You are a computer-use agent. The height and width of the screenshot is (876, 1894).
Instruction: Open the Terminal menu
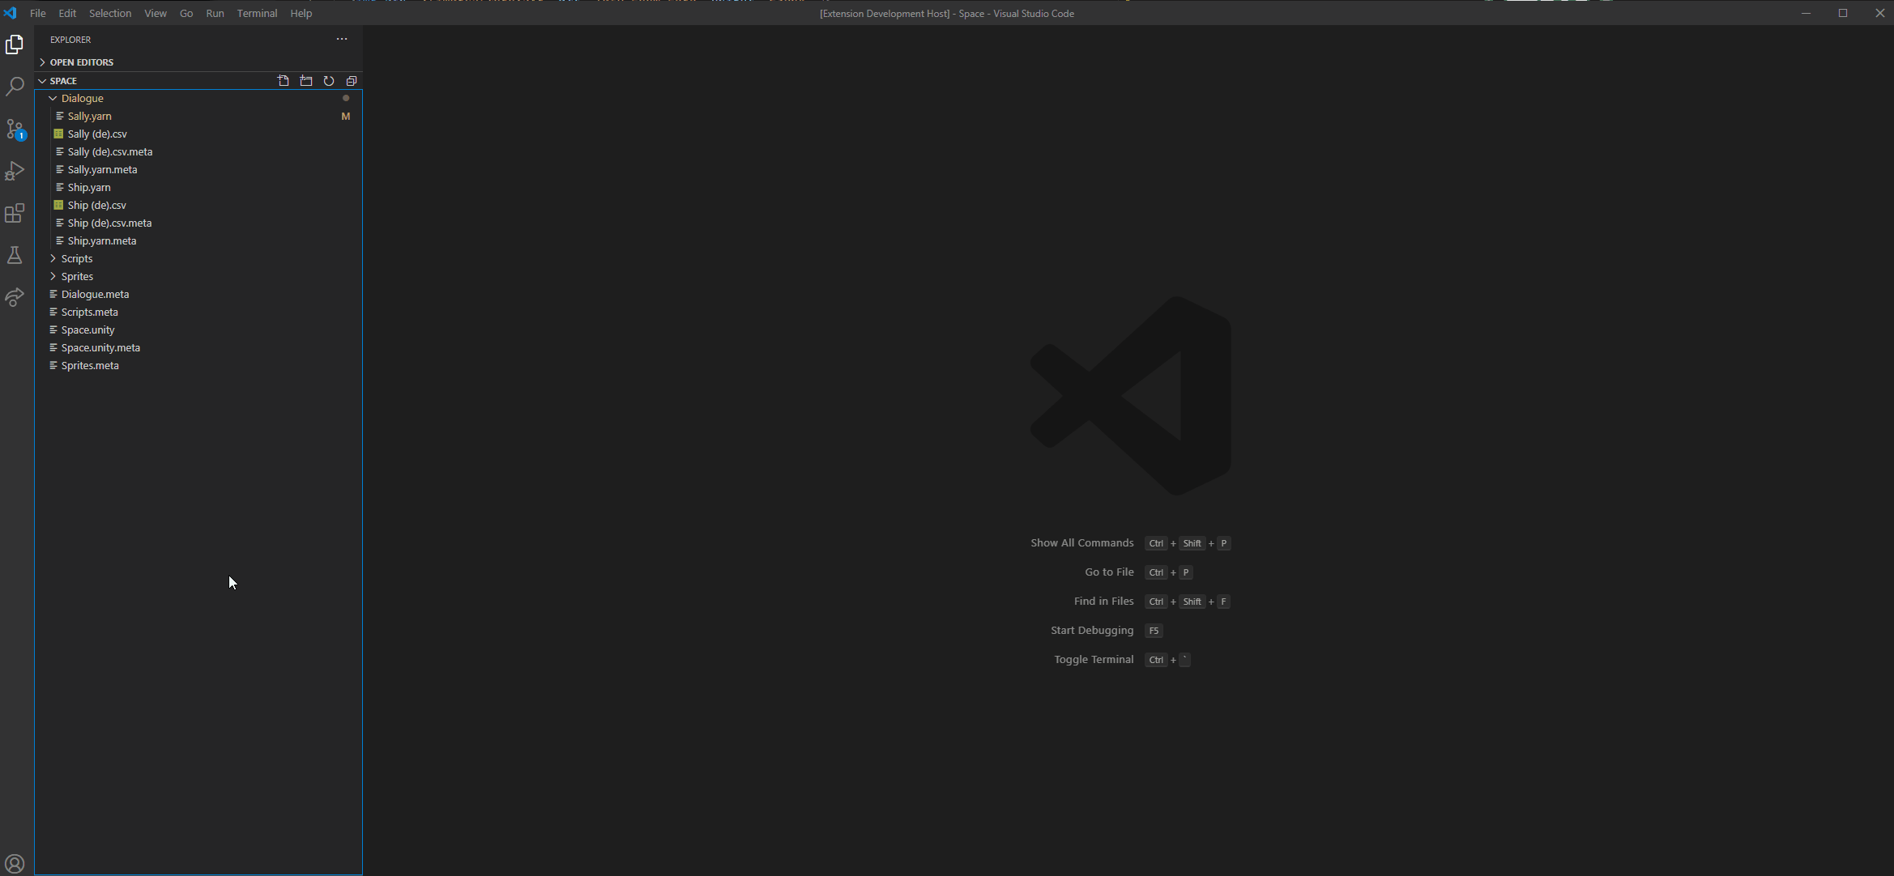click(x=257, y=13)
